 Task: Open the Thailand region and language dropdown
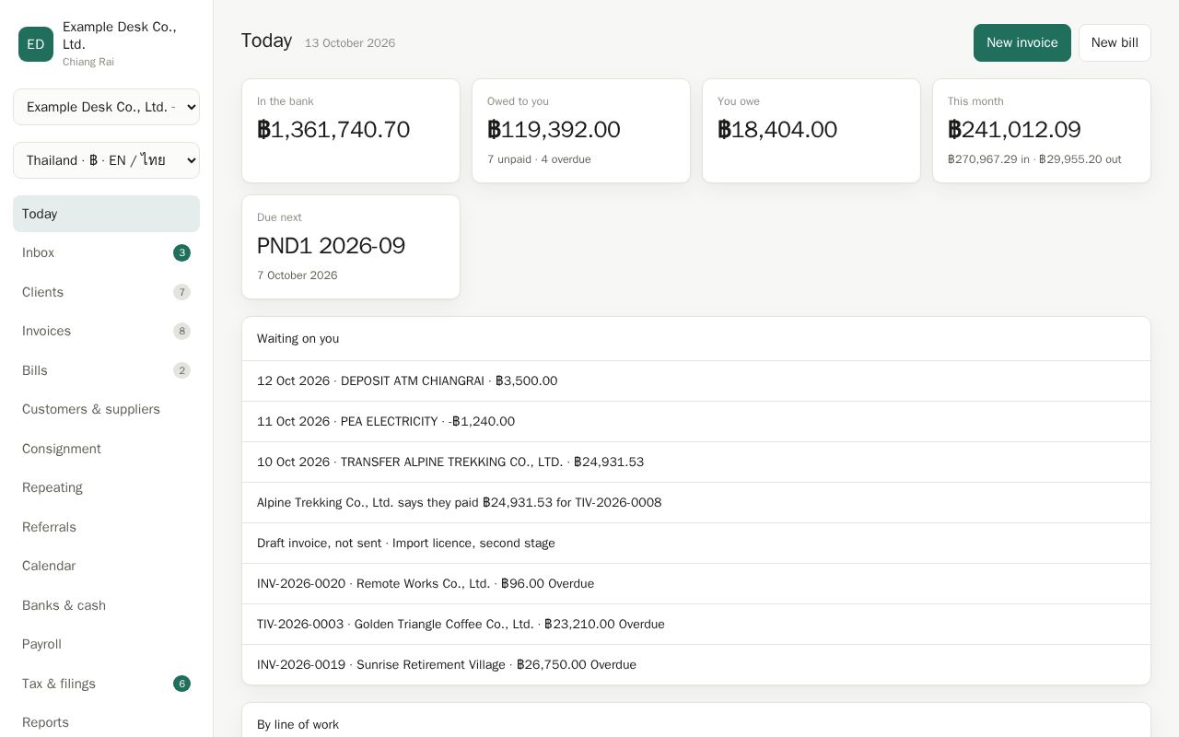106,160
